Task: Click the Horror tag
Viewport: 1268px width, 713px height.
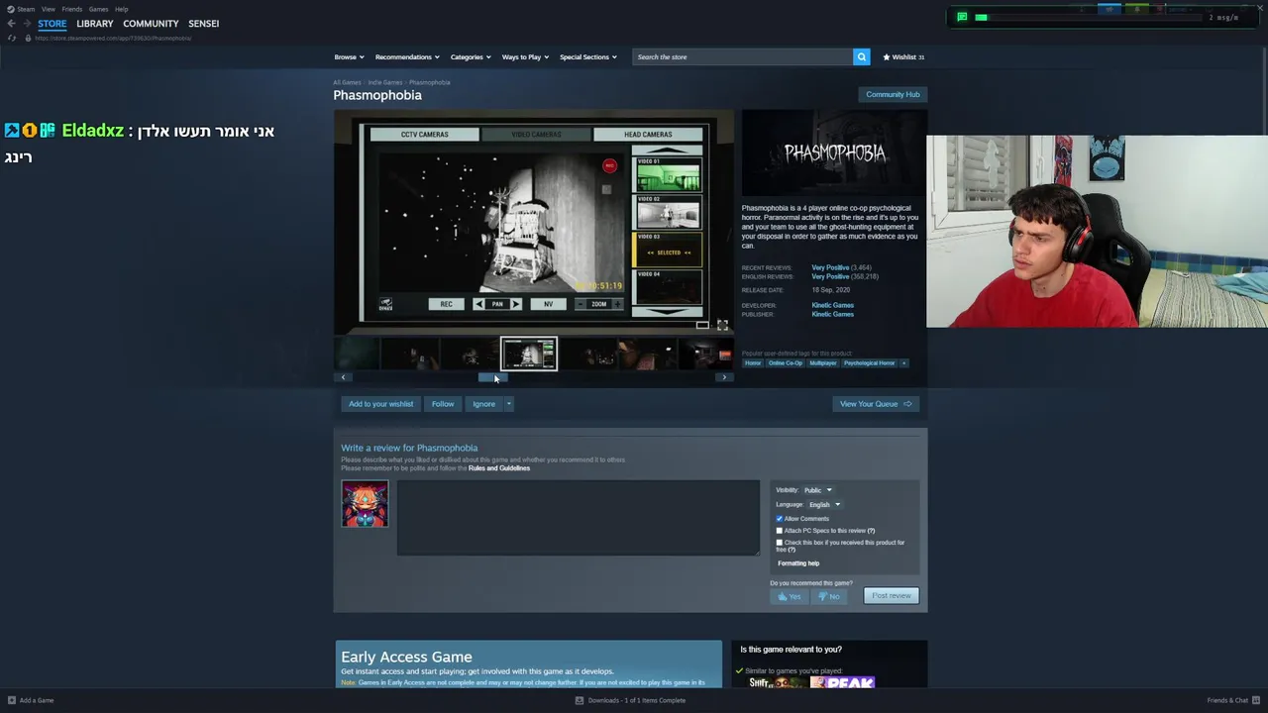Action: pos(753,363)
